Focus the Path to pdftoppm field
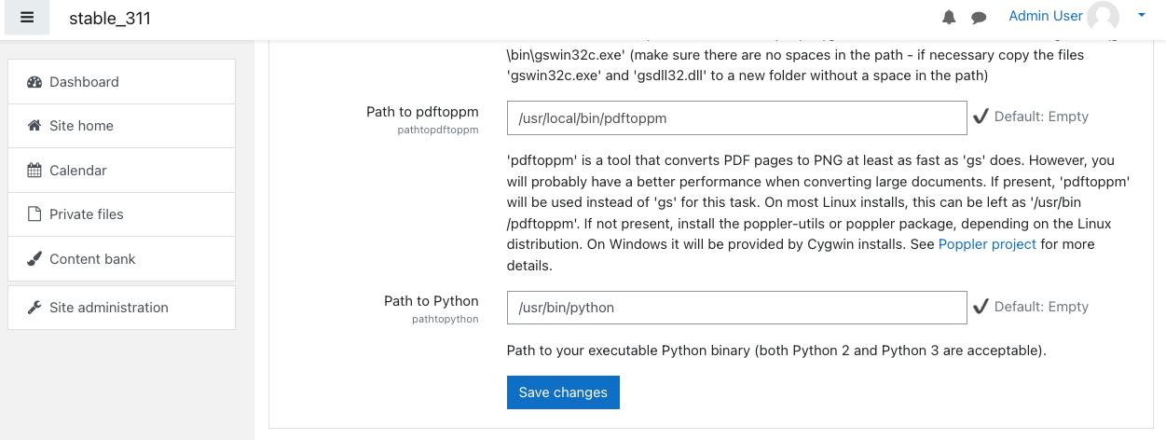The width and height of the screenshot is (1166, 440). [x=736, y=118]
